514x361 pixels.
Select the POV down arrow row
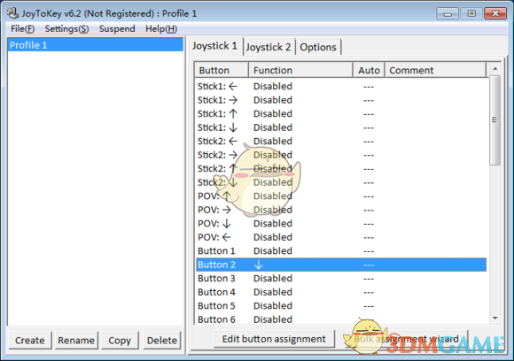(341, 224)
